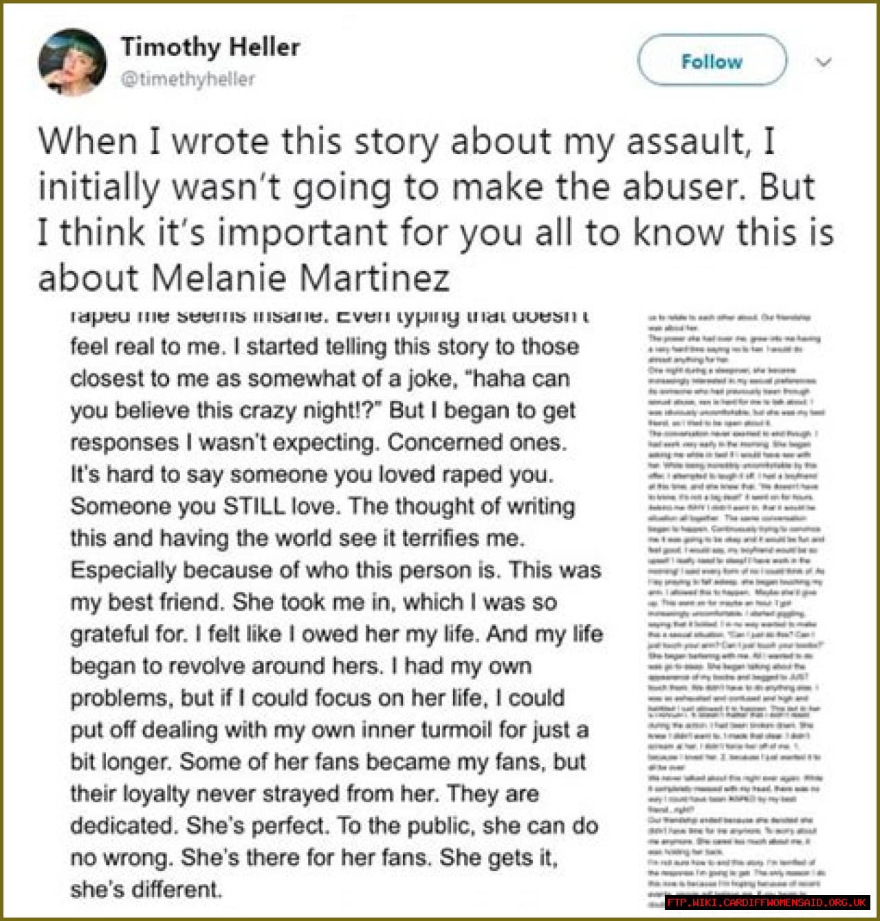Open the @timethyheller handle link

188,79
